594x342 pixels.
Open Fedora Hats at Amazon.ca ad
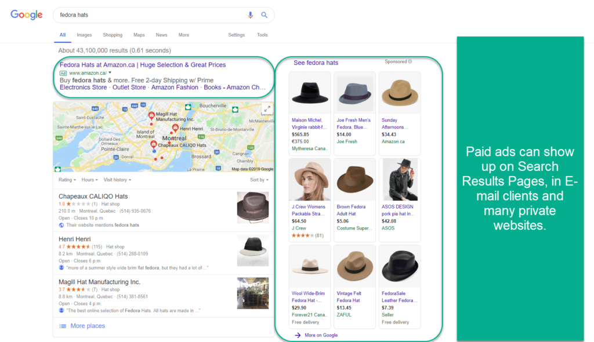(143, 65)
